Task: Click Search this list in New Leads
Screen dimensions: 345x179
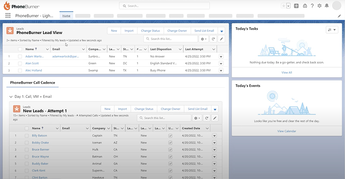Action: [164, 118]
